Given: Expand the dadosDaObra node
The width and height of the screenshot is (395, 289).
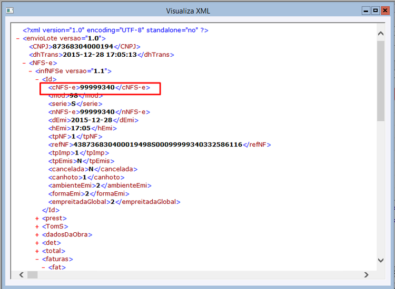Looking at the screenshot, I should [37, 235].
